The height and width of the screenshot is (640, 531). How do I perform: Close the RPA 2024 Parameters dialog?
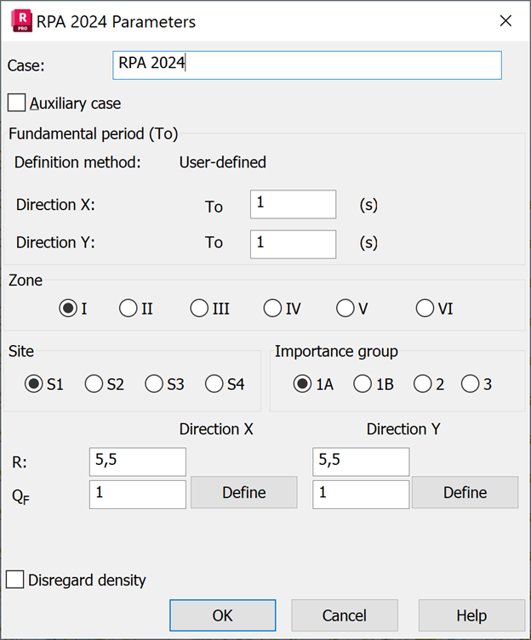point(505,21)
